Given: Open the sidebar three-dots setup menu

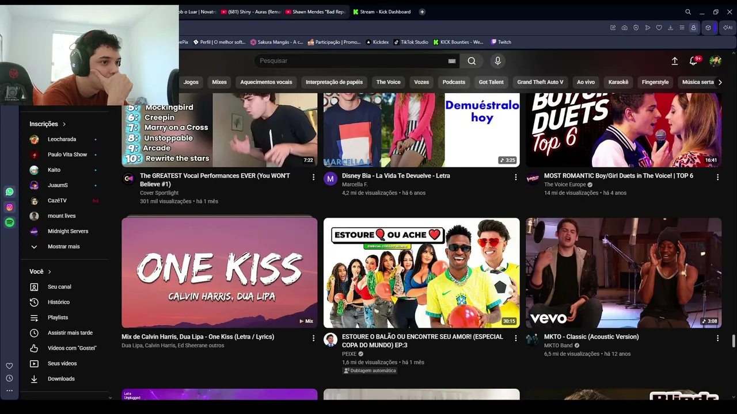Looking at the screenshot, I should (9, 390).
